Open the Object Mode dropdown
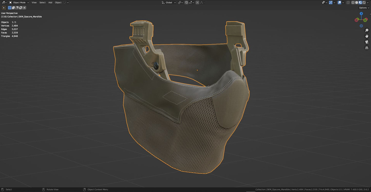 pos(19,2)
